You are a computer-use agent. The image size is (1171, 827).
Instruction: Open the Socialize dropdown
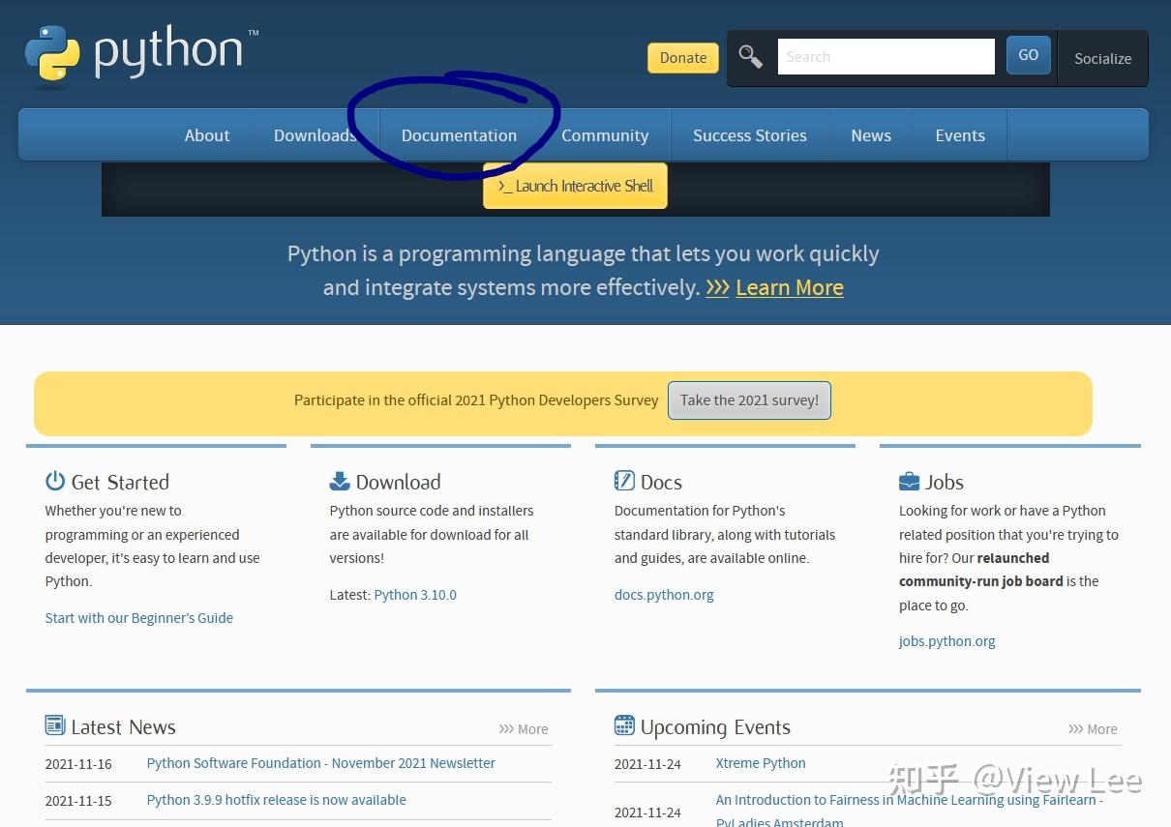coord(1102,58)
